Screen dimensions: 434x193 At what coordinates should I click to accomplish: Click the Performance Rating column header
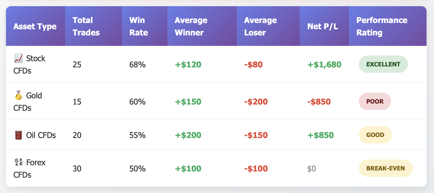click(x=382, y=26)
